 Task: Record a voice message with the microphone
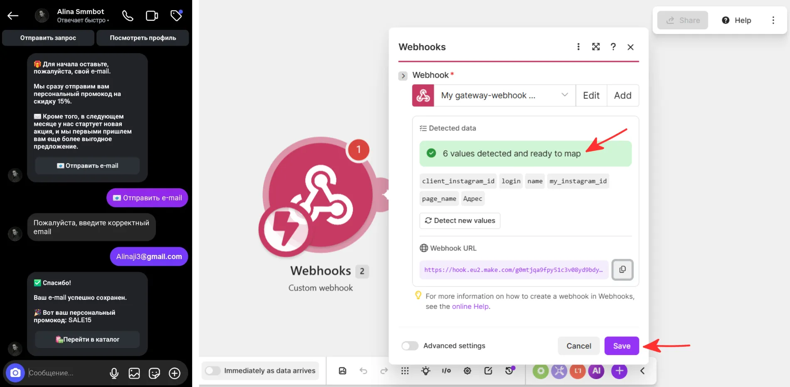tap(114, 373)
